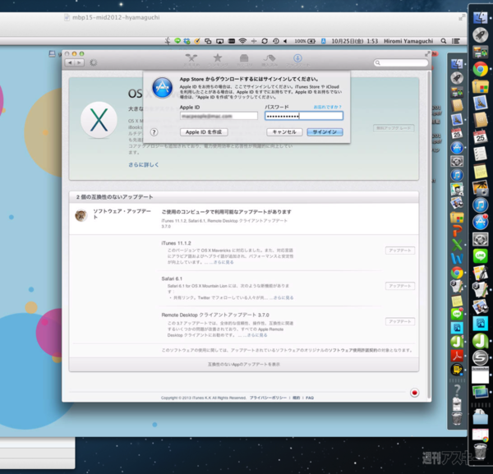
Task: Click the App Store window fullscreen arrows icon
Action: tap(427, 54)
